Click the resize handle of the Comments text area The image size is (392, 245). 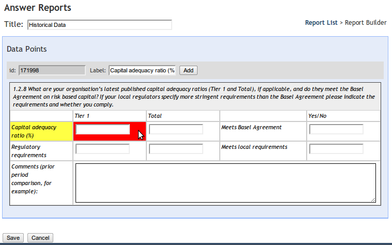point(373,200)
